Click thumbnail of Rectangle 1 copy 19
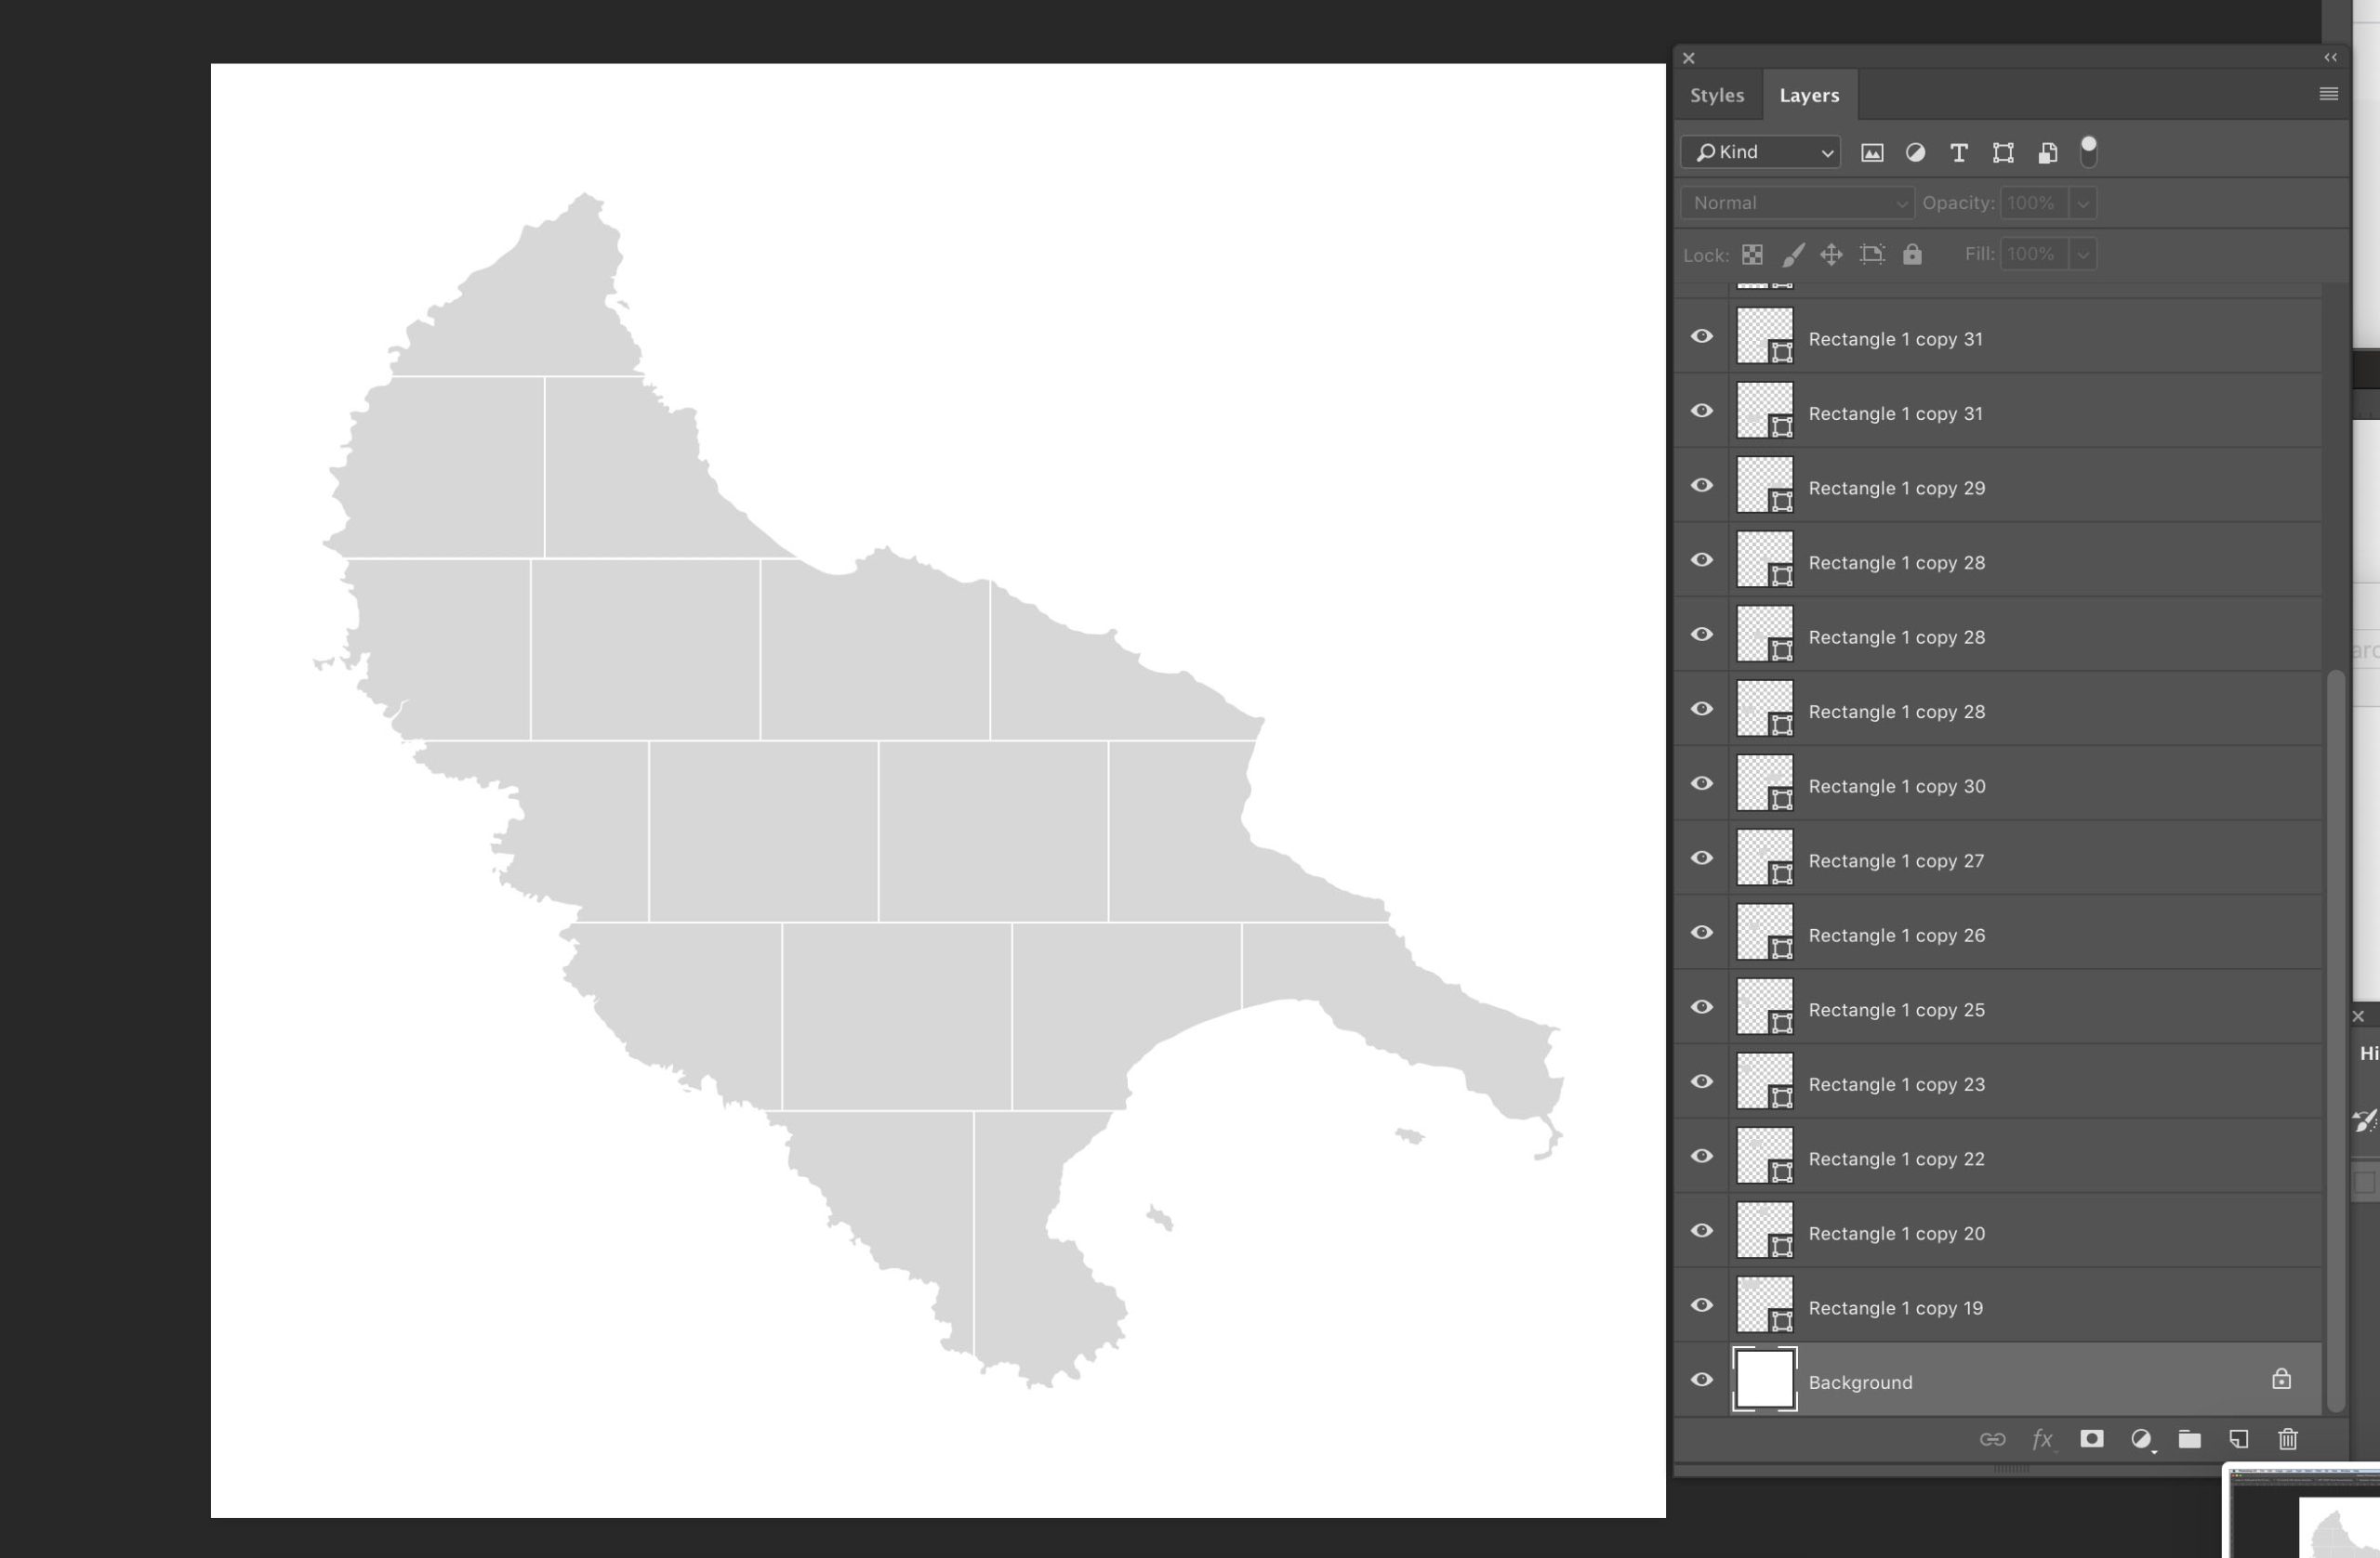 pyautogui.click(x=1764, y=1304)
